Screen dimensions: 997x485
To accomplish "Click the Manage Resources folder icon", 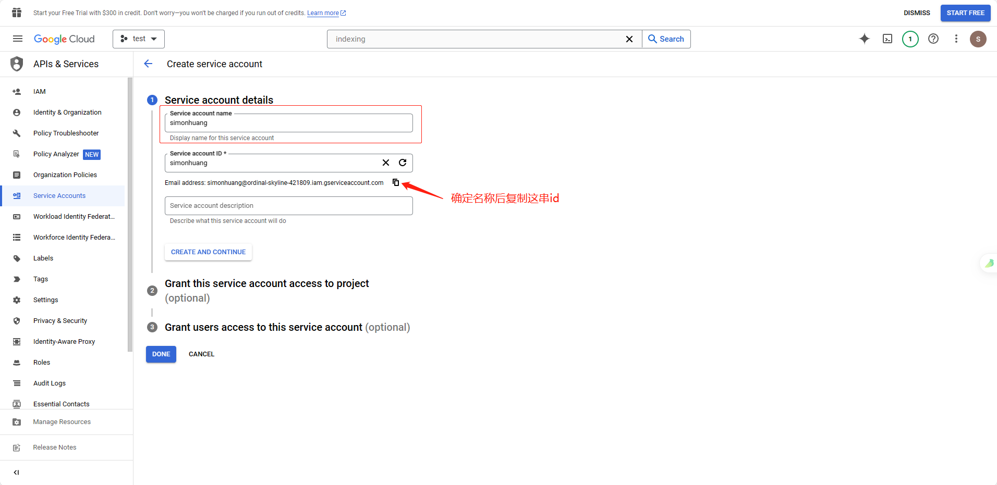I will click(17, 422).
